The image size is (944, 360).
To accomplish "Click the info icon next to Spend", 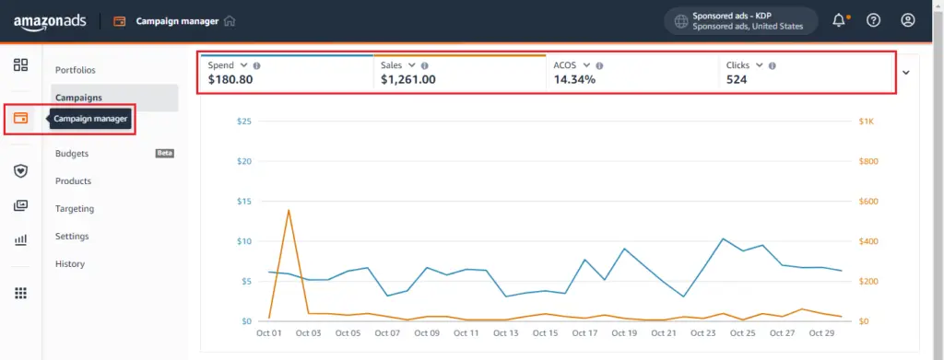I will (256, 65).
